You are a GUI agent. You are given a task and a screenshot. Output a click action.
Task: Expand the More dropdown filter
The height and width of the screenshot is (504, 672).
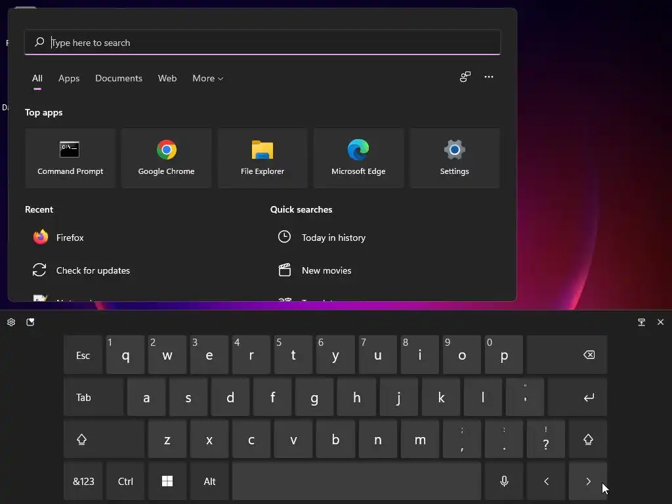(x=208, y=79)
